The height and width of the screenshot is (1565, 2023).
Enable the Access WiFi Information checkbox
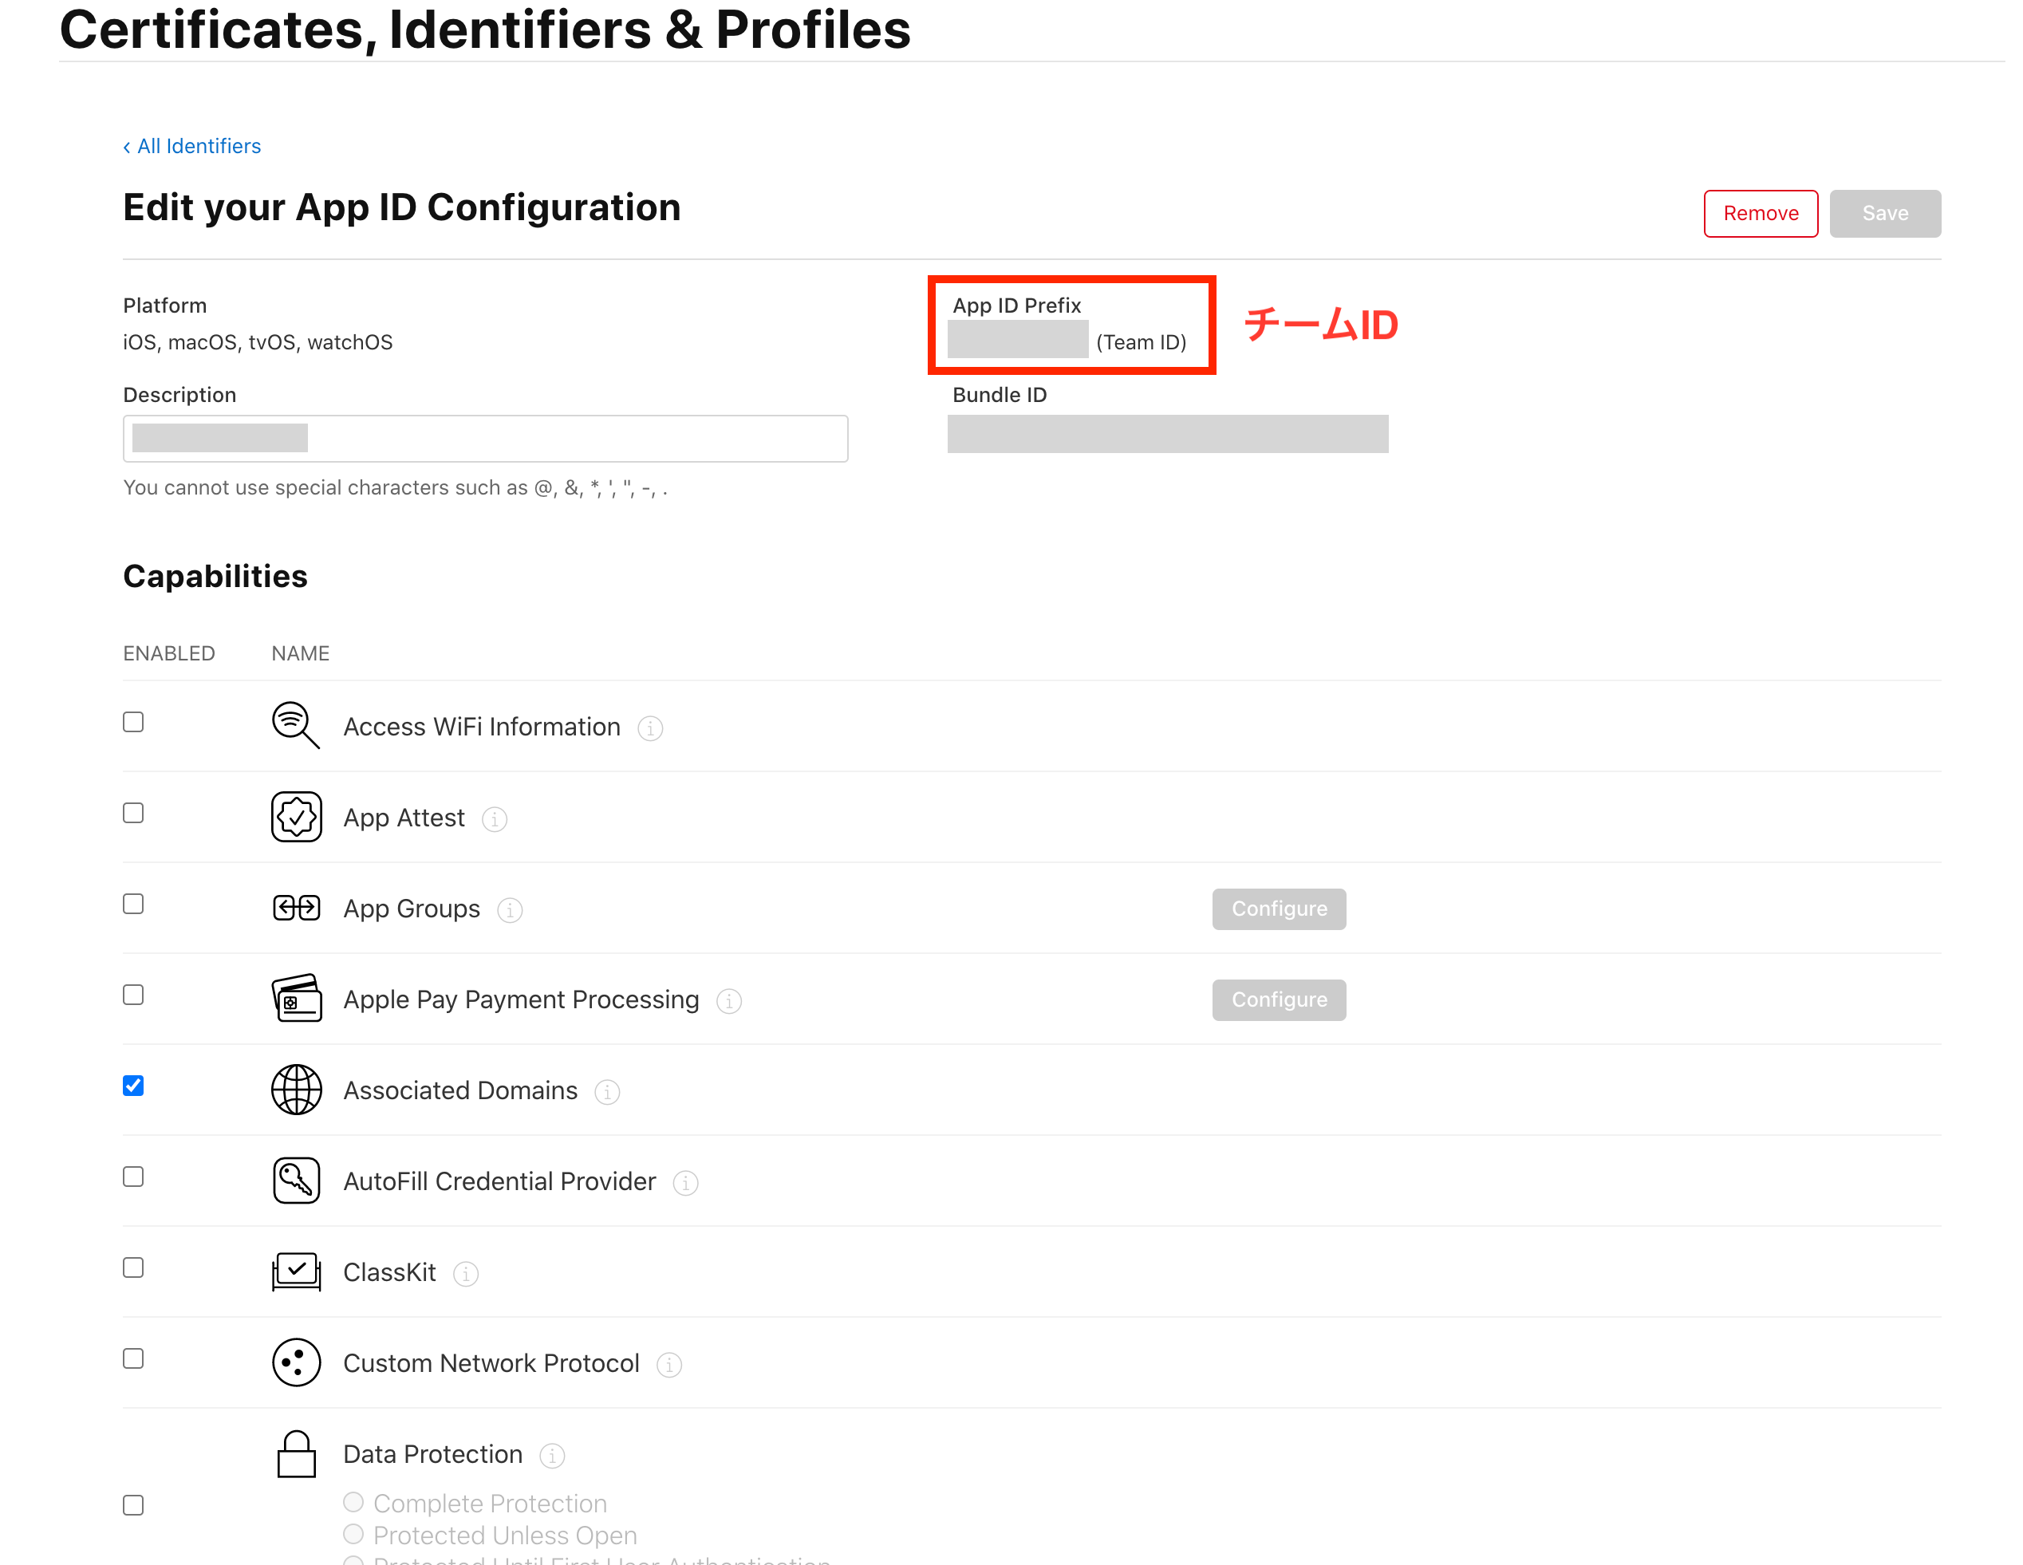pyautogui.click(x=133, y=723)
